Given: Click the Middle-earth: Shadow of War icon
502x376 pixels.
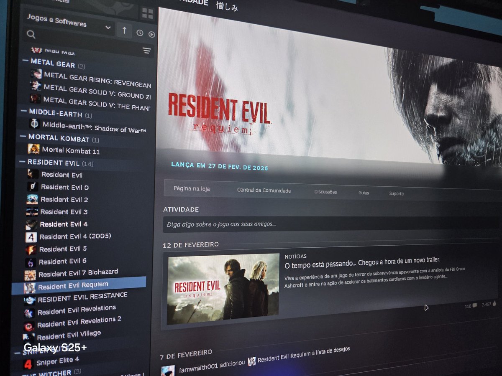Looking at the screenshot, I should coord(34,124).
